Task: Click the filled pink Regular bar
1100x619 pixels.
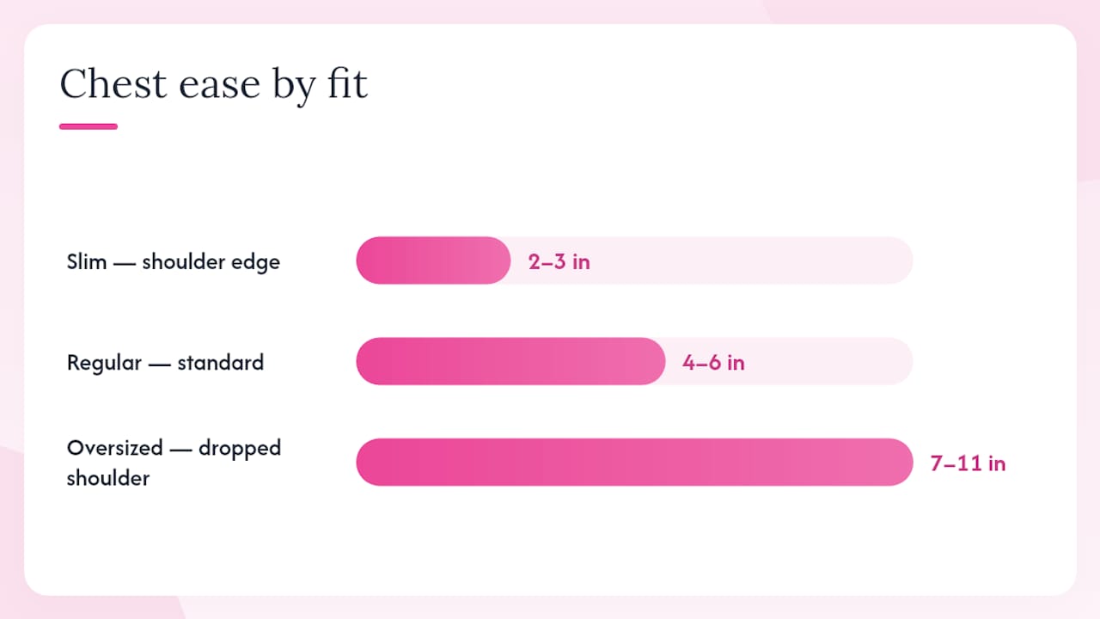Action: 510,361
